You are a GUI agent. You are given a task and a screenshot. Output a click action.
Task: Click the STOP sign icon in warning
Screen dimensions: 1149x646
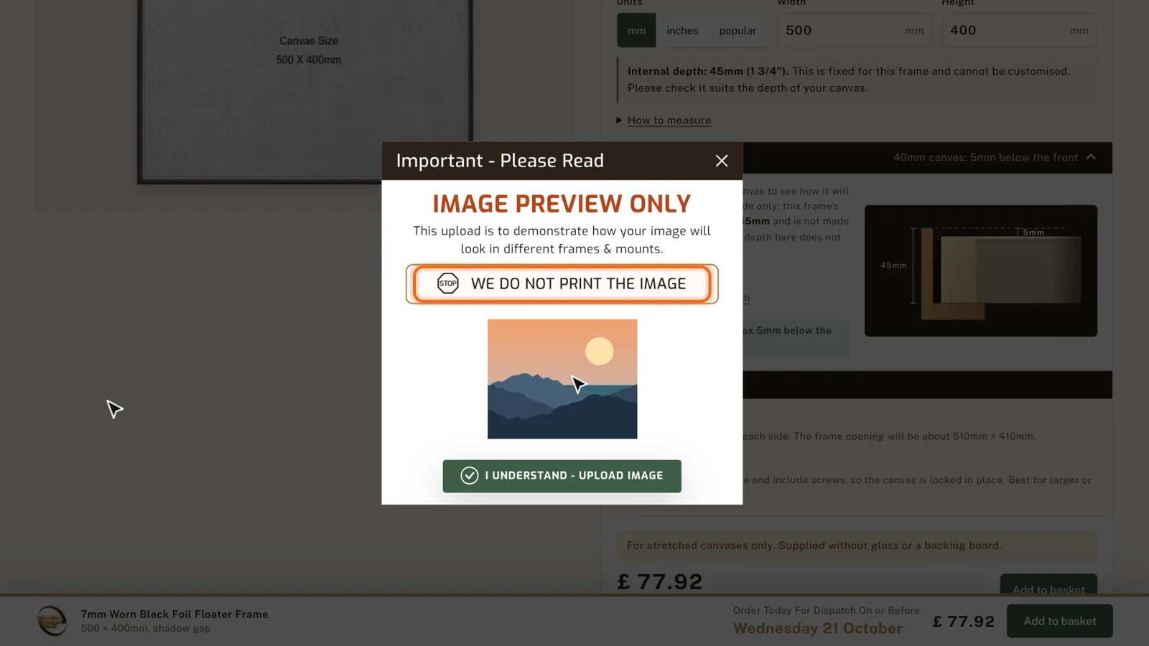tap(448, 284)
